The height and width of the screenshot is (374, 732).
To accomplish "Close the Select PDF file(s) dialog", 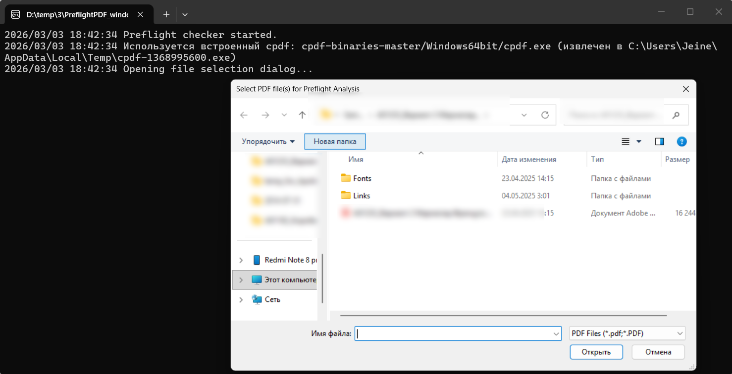I will click(x=686, y=89).
